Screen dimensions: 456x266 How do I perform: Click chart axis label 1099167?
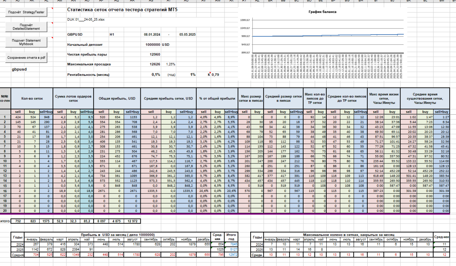click(x=245, y=20)
